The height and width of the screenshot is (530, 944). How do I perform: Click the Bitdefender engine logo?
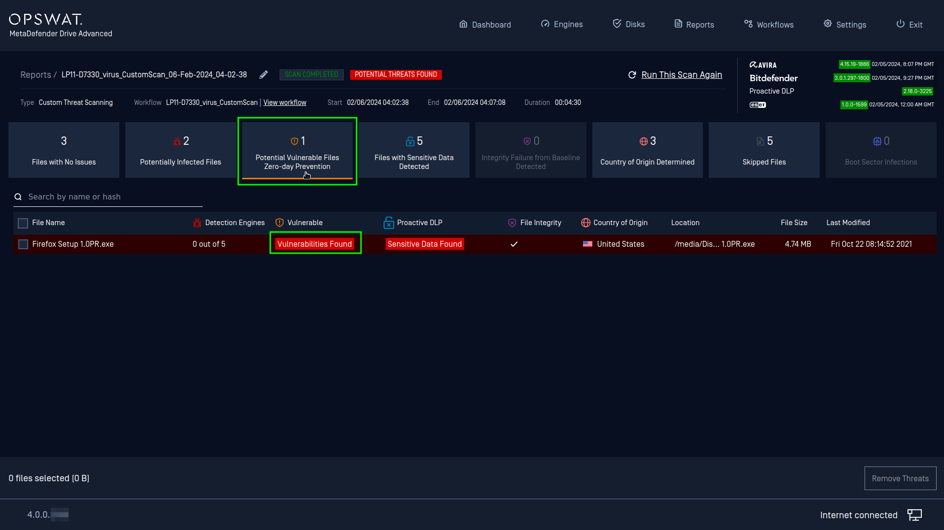click(x=773, y=78)
